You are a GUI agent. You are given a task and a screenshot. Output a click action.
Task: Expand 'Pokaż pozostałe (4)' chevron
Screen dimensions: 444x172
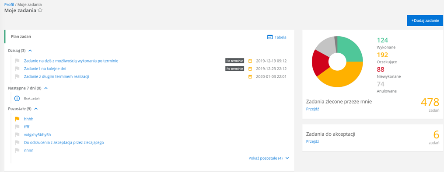[x=287, y=158]
